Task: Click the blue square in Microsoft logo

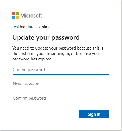Action: point(14,17)
